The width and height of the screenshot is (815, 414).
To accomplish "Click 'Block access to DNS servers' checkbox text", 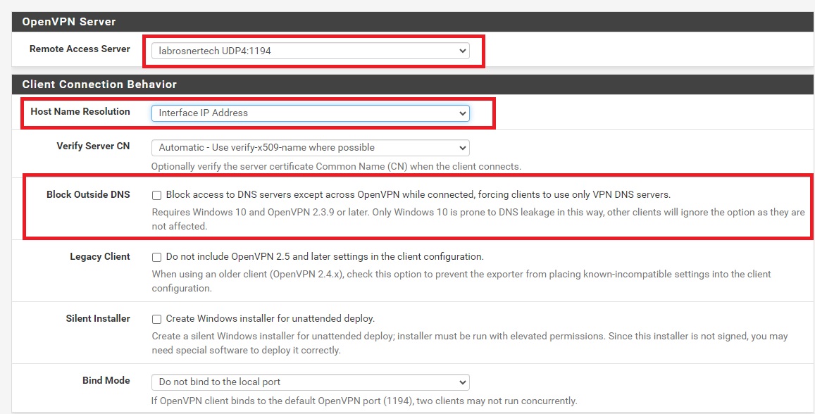I will [x=418, y=195].
